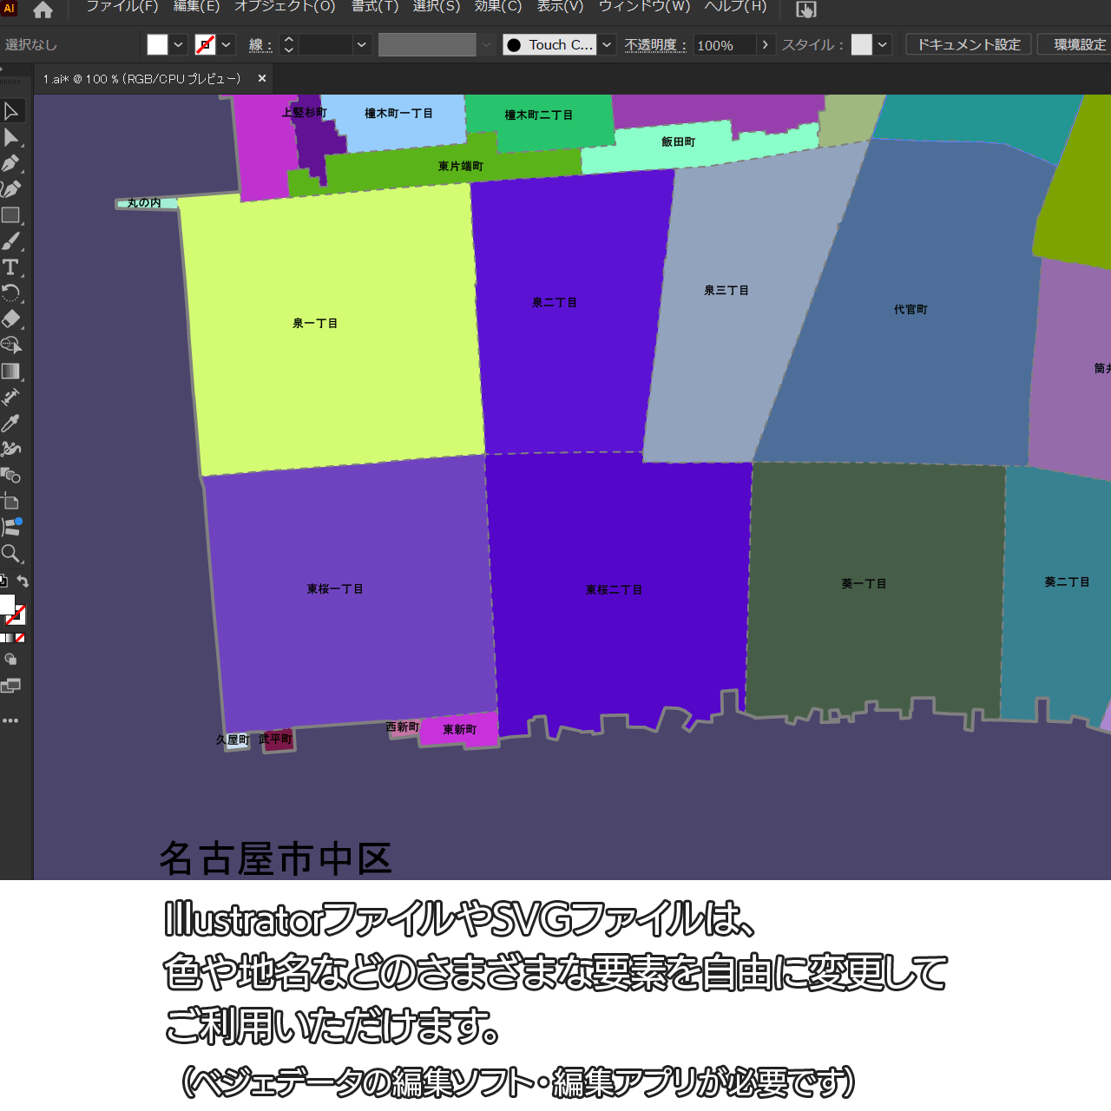Activate the Type tool

(11, 267)
